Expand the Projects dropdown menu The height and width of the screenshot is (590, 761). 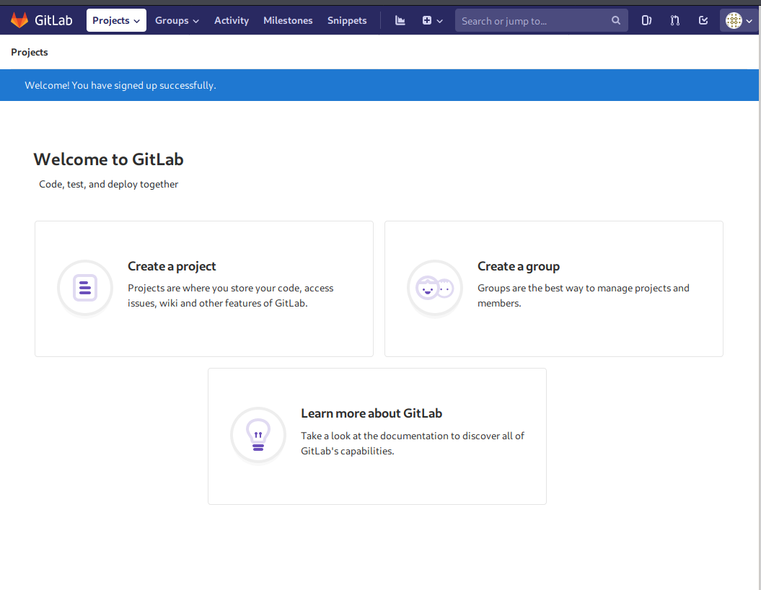(x=116, y=20)
